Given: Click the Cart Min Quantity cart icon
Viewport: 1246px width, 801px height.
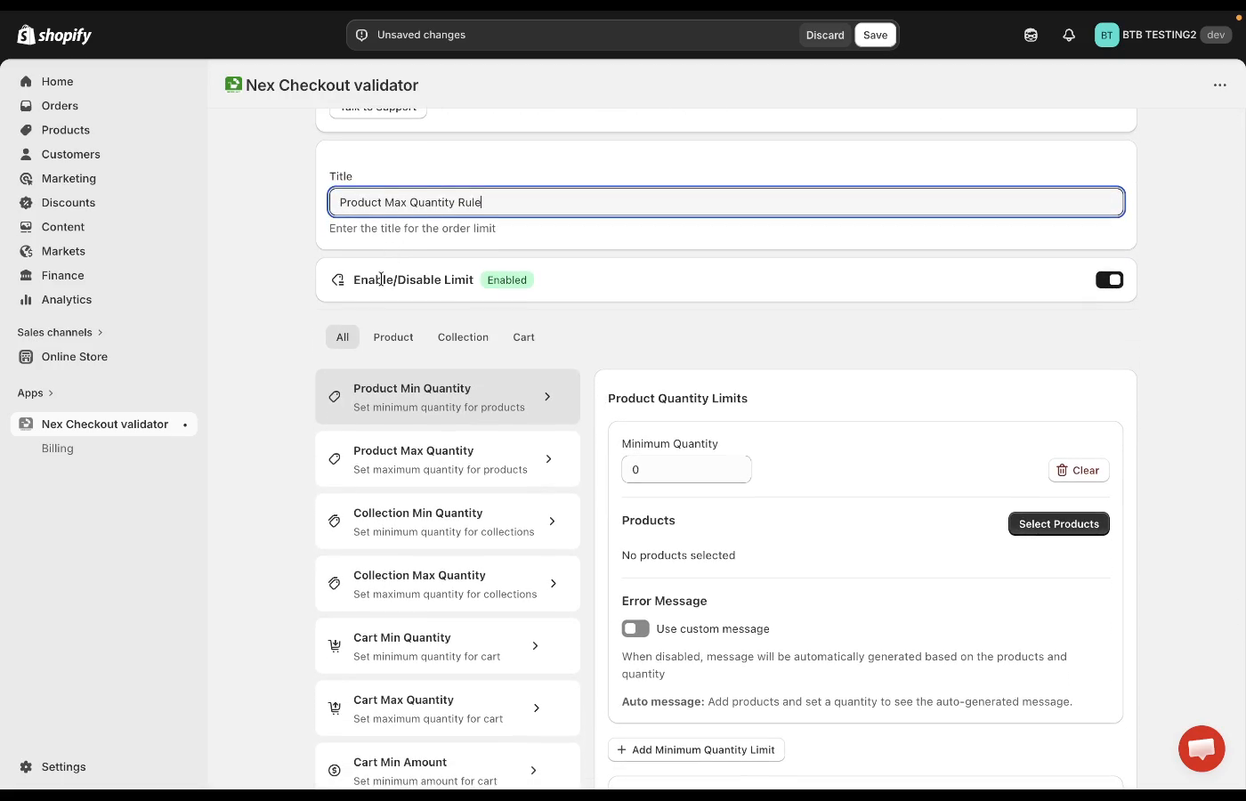Looking at the screenshot, I should 335,646.
